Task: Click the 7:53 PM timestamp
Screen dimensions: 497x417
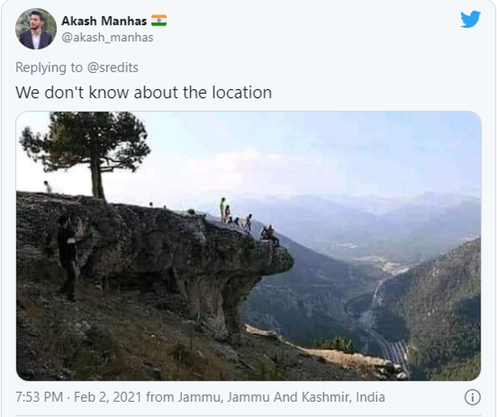Action: tap(39, 397)
